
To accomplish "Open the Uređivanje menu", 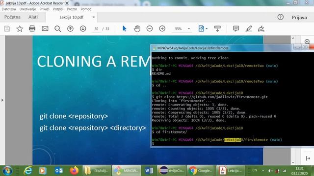I will [27, 9].
